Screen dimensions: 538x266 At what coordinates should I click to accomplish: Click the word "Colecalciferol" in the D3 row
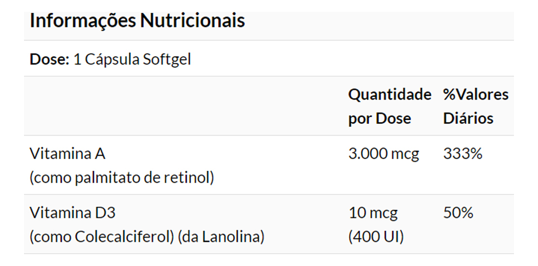coord(124,237)
